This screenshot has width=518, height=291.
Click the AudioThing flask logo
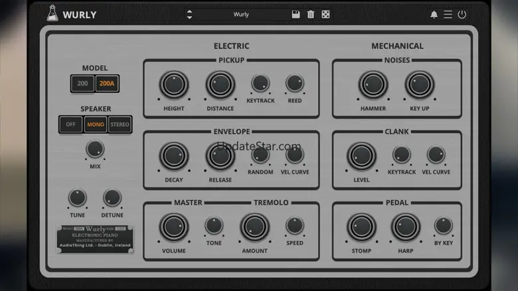[x=52, y=13]
